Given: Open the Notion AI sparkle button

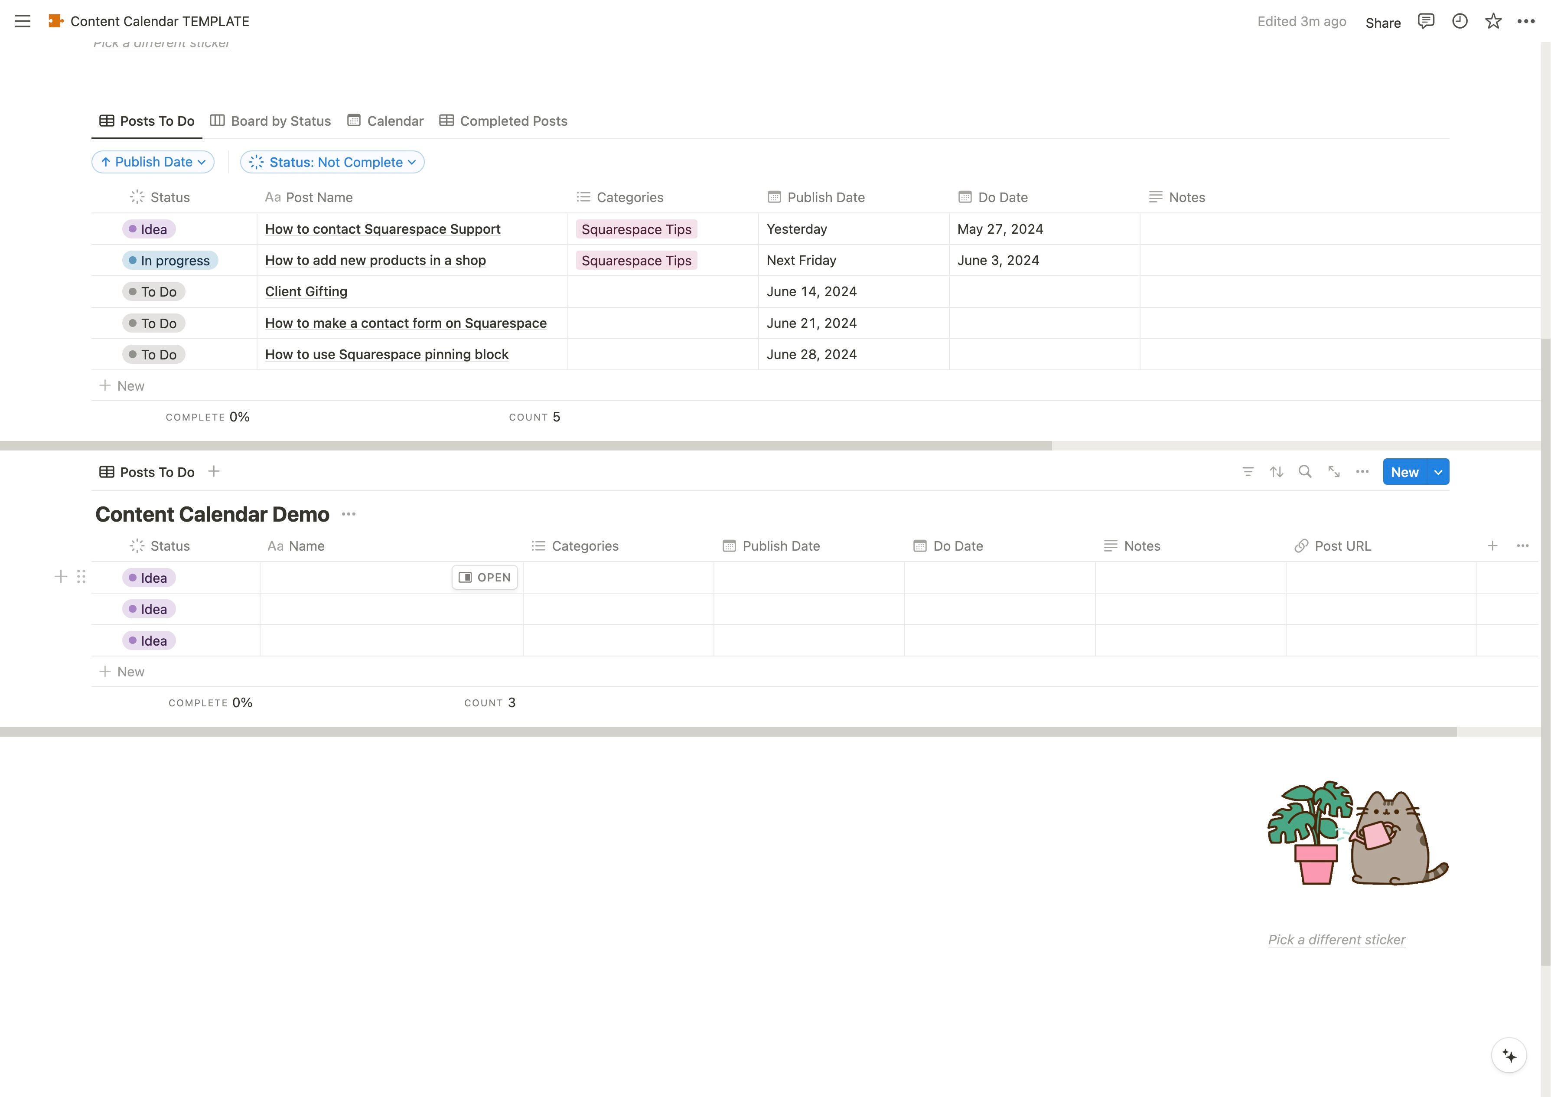Looking at the screenshot, I should 1509,1055.
